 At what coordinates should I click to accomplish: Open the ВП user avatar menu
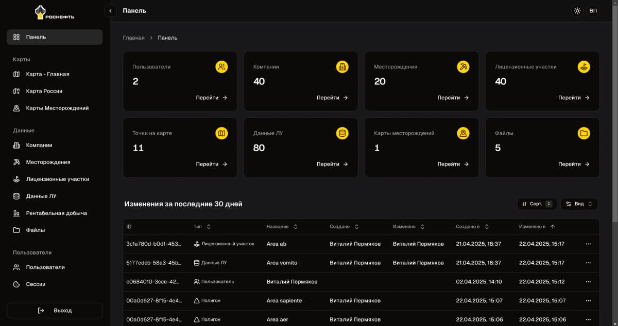[x=593, y=11]
